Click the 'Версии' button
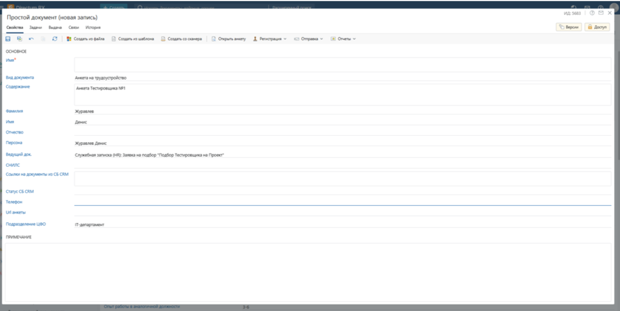The height and width of the screenshot is (311, 620). tap(568, 27)
